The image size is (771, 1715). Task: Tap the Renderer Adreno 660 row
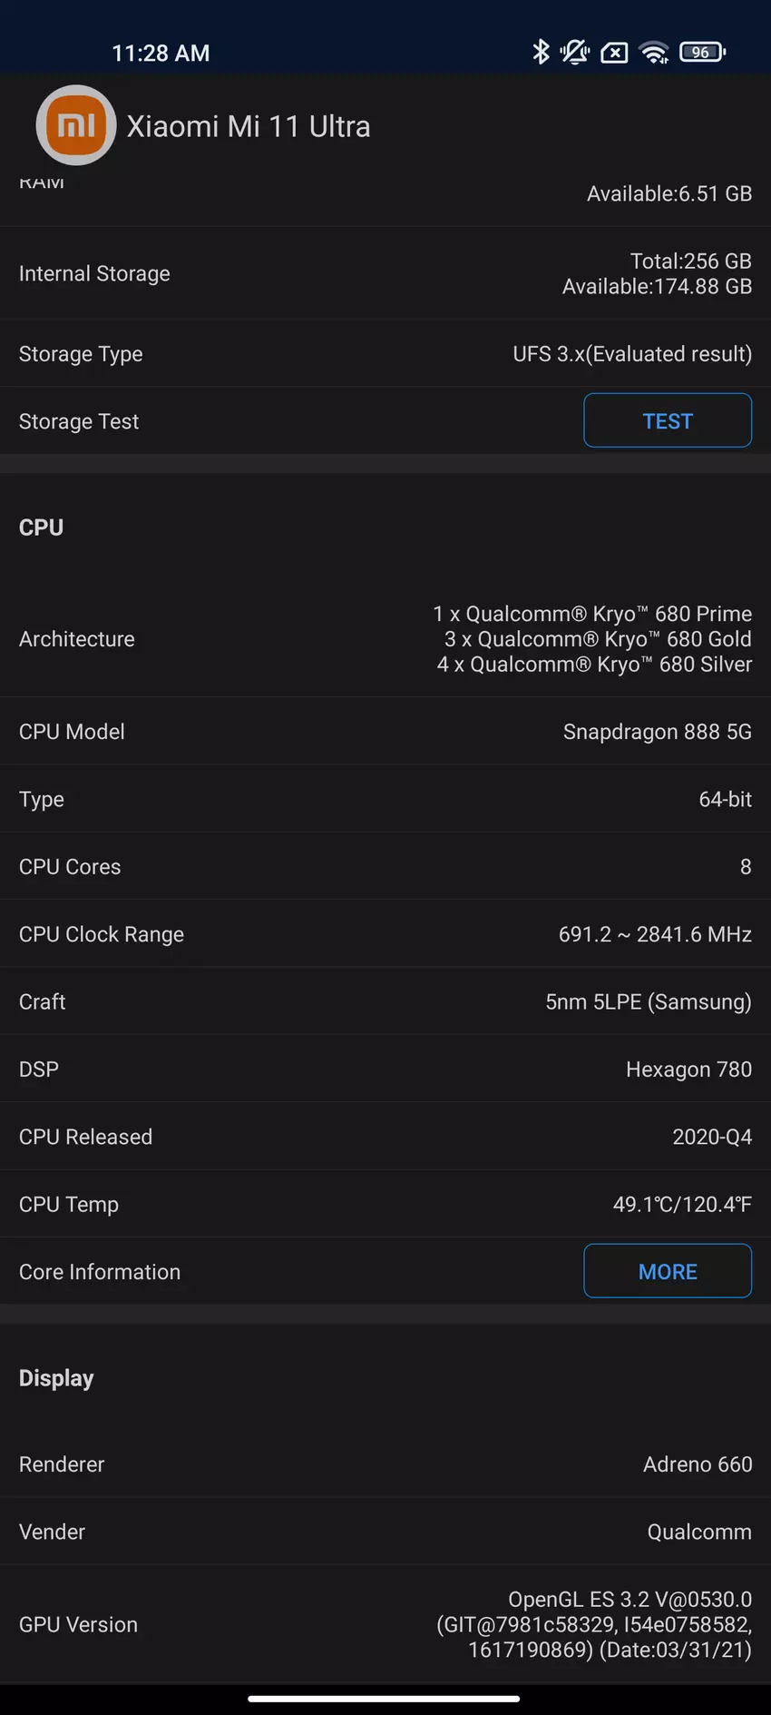pos(385,1464)
